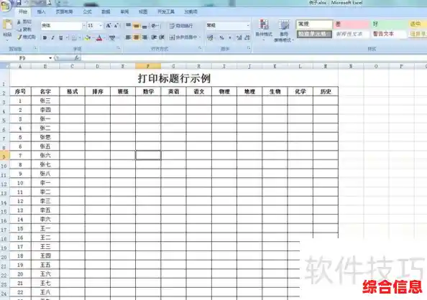The width and height of the screenshot is (427, 300).
Task: Switch to the 插入 (Insert) tab
Action: point(42,11)
